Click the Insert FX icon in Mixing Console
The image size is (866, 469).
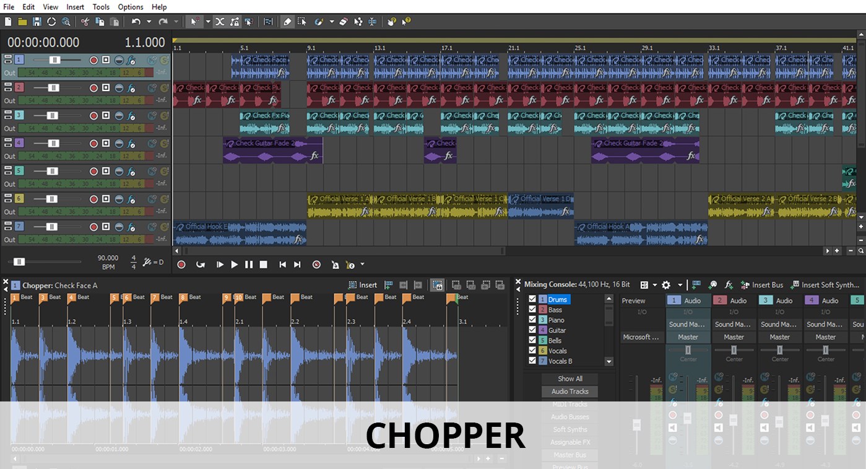[729, 285]
